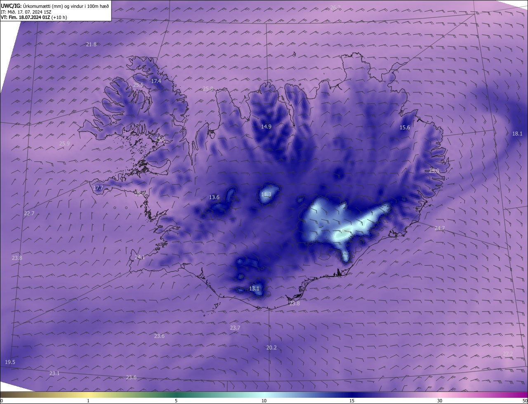Viewport: 528px width, 404px height.
Task: Click the 11.3 value on the light glacier patch
Action: (266, 195)
